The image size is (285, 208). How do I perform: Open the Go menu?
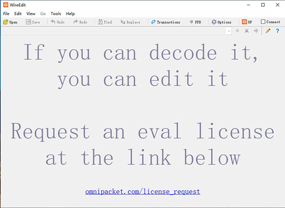43,14
